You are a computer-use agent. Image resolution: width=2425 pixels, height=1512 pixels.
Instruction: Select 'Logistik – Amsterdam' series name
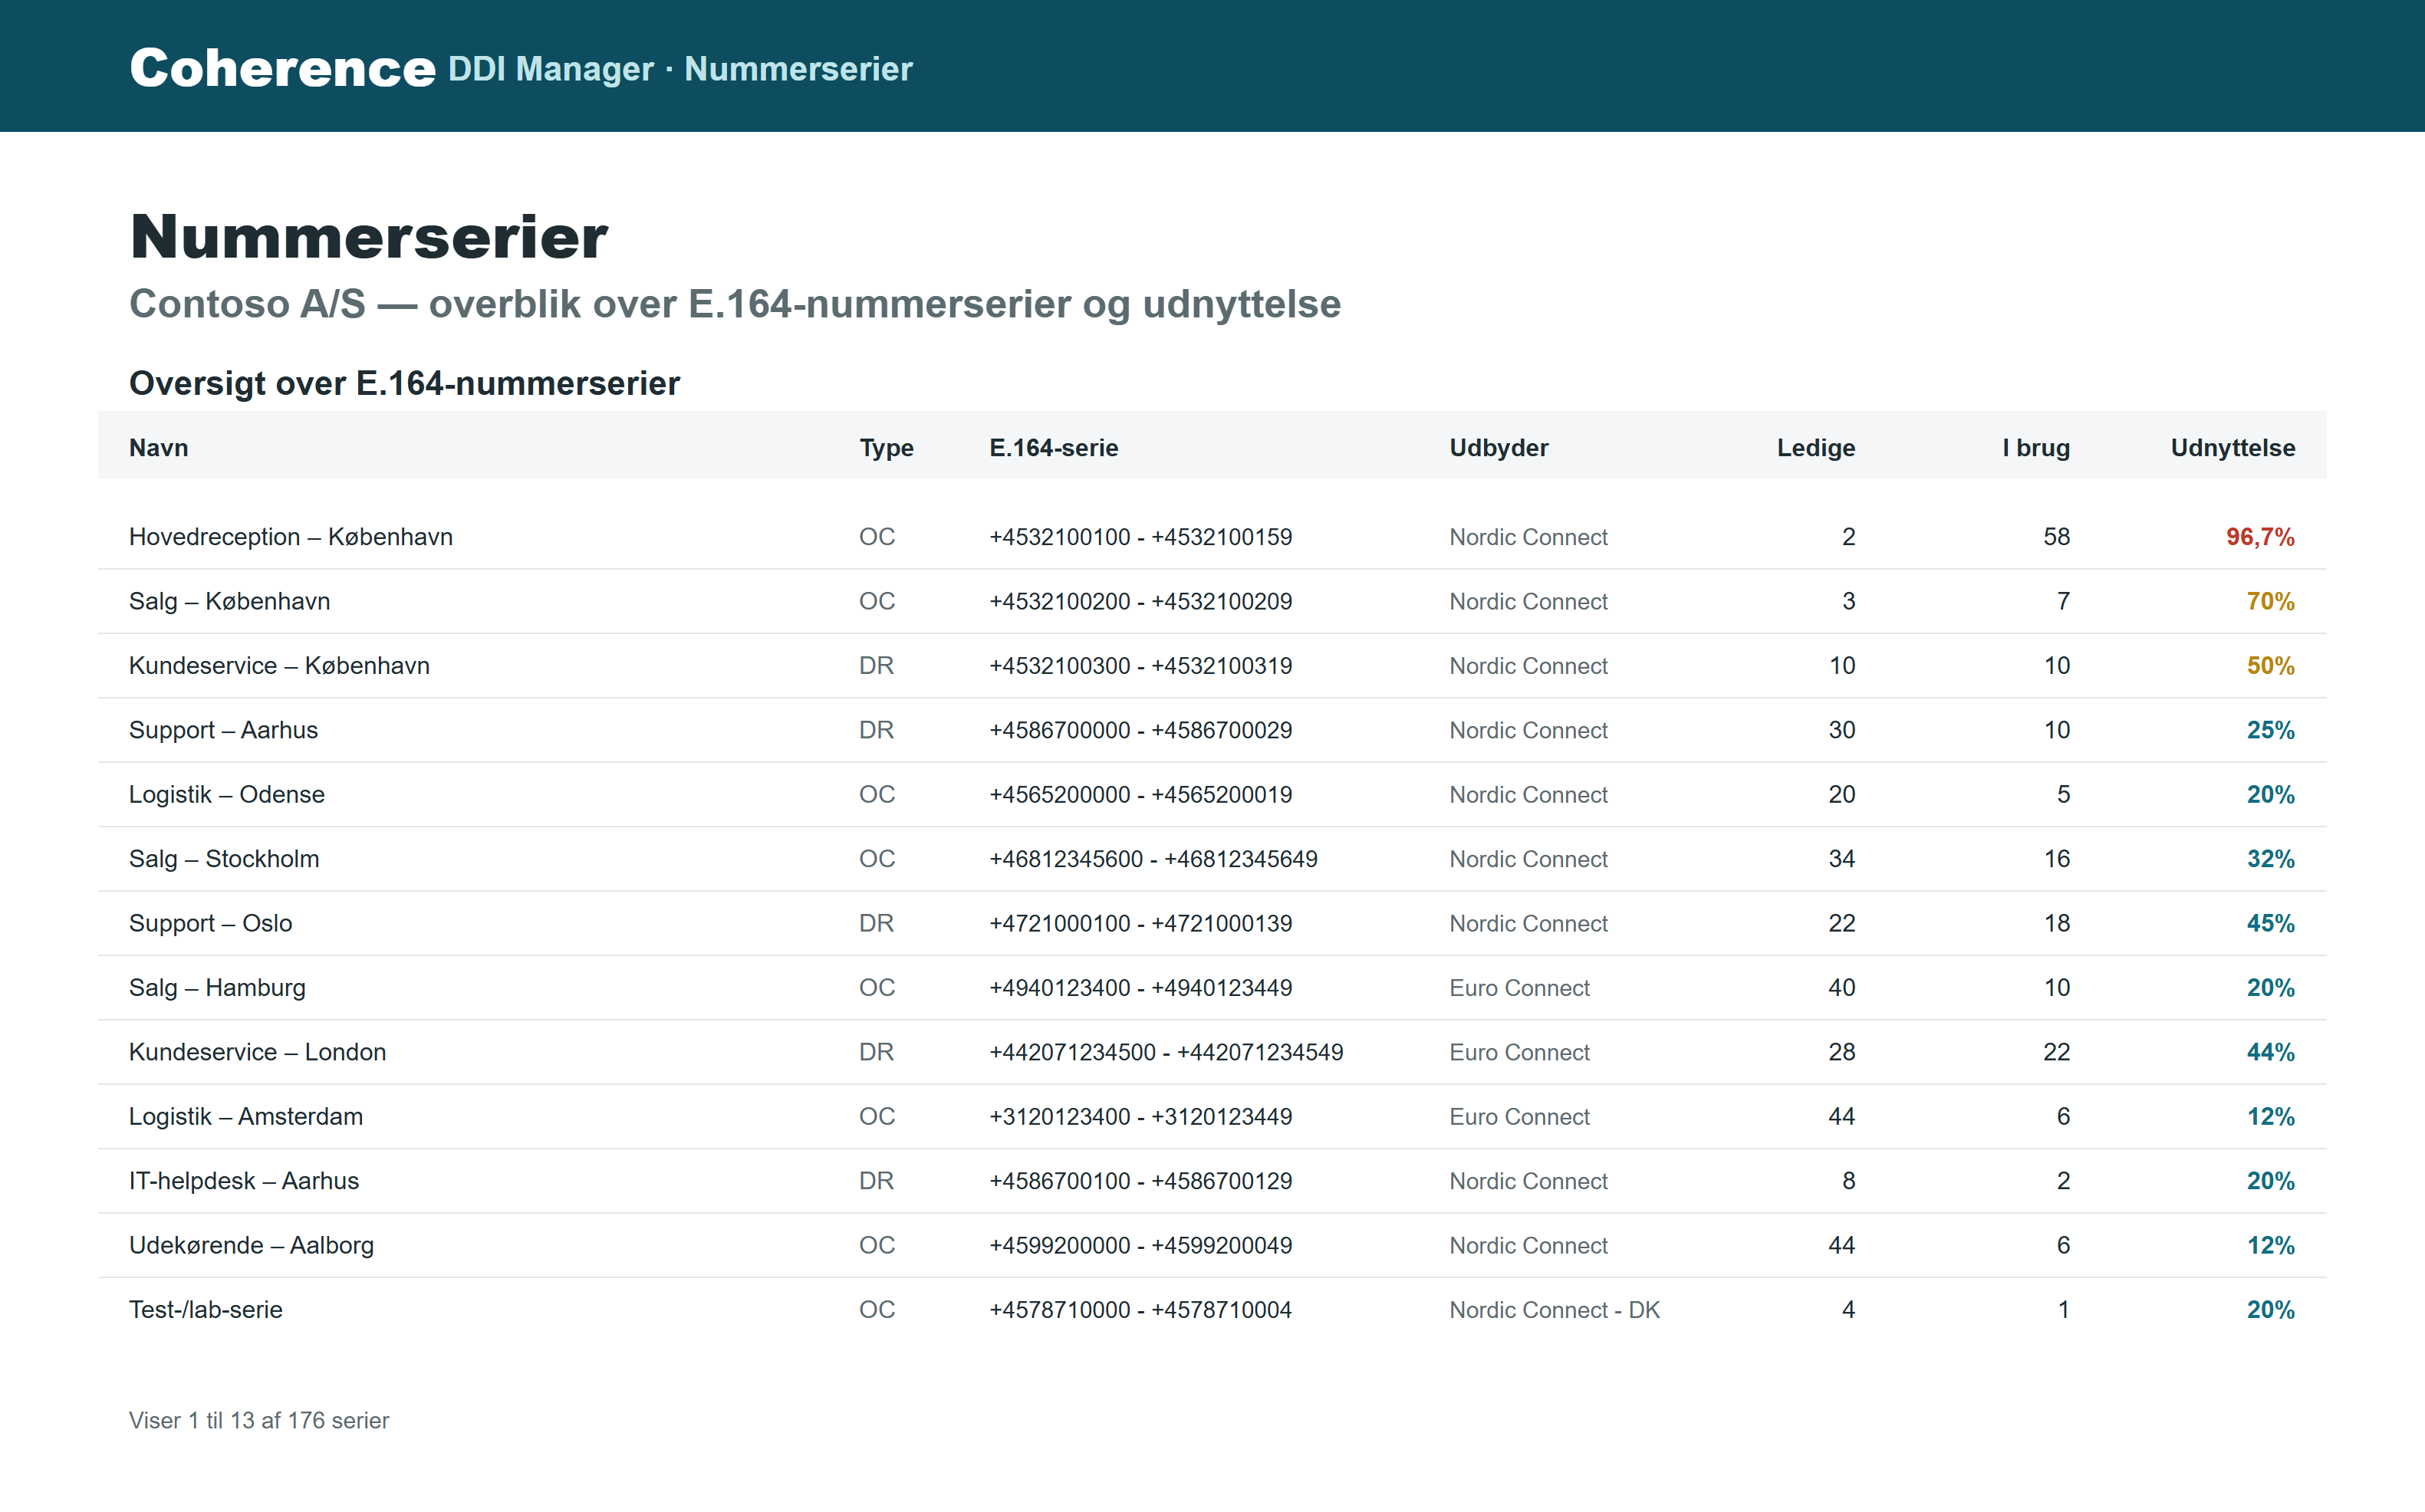pyautogui.click(x=246, y=1116)
